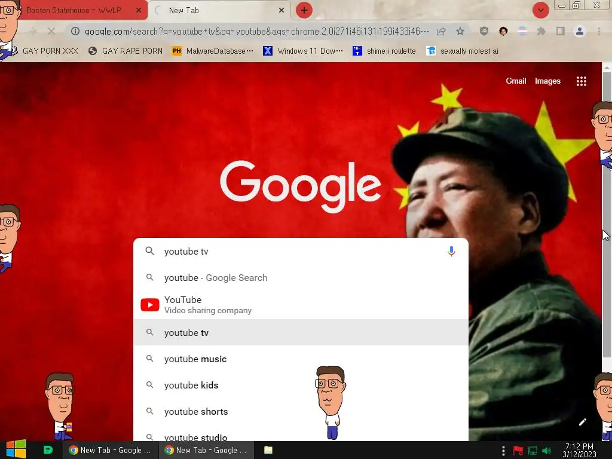Open the green chat app in the taskbar
The height and width of the screenshot is (459, 612).
[x=48, y=450]
